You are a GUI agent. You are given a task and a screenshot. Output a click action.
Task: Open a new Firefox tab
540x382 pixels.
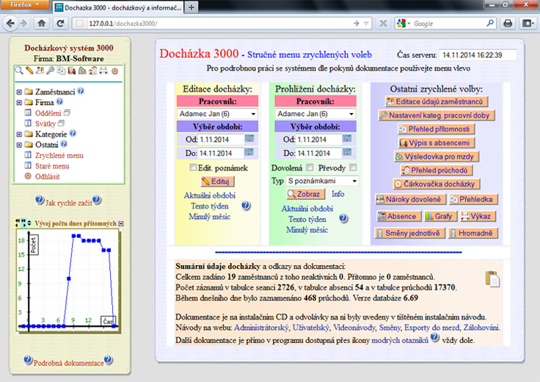(191, 7)
